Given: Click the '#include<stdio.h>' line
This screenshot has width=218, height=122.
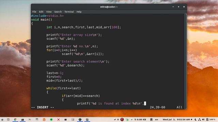Looking at the screenshot, I should tap(47, 16).
